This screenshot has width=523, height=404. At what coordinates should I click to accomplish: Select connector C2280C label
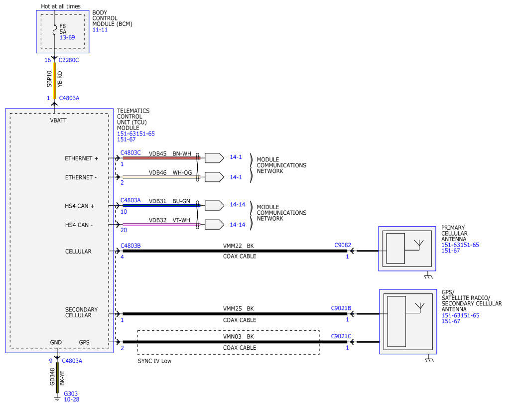point(69,60)
